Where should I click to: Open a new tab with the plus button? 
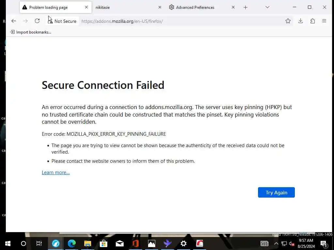click(x=245, y=7)
